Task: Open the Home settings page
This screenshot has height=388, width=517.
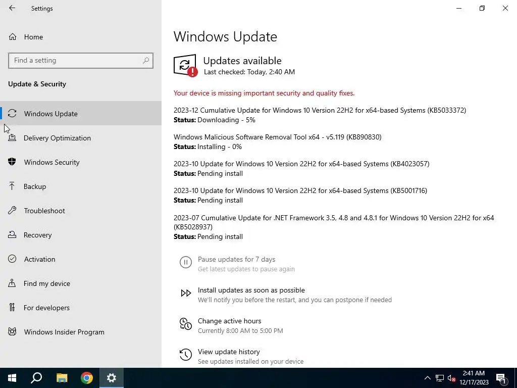Action: click(81, 37)
